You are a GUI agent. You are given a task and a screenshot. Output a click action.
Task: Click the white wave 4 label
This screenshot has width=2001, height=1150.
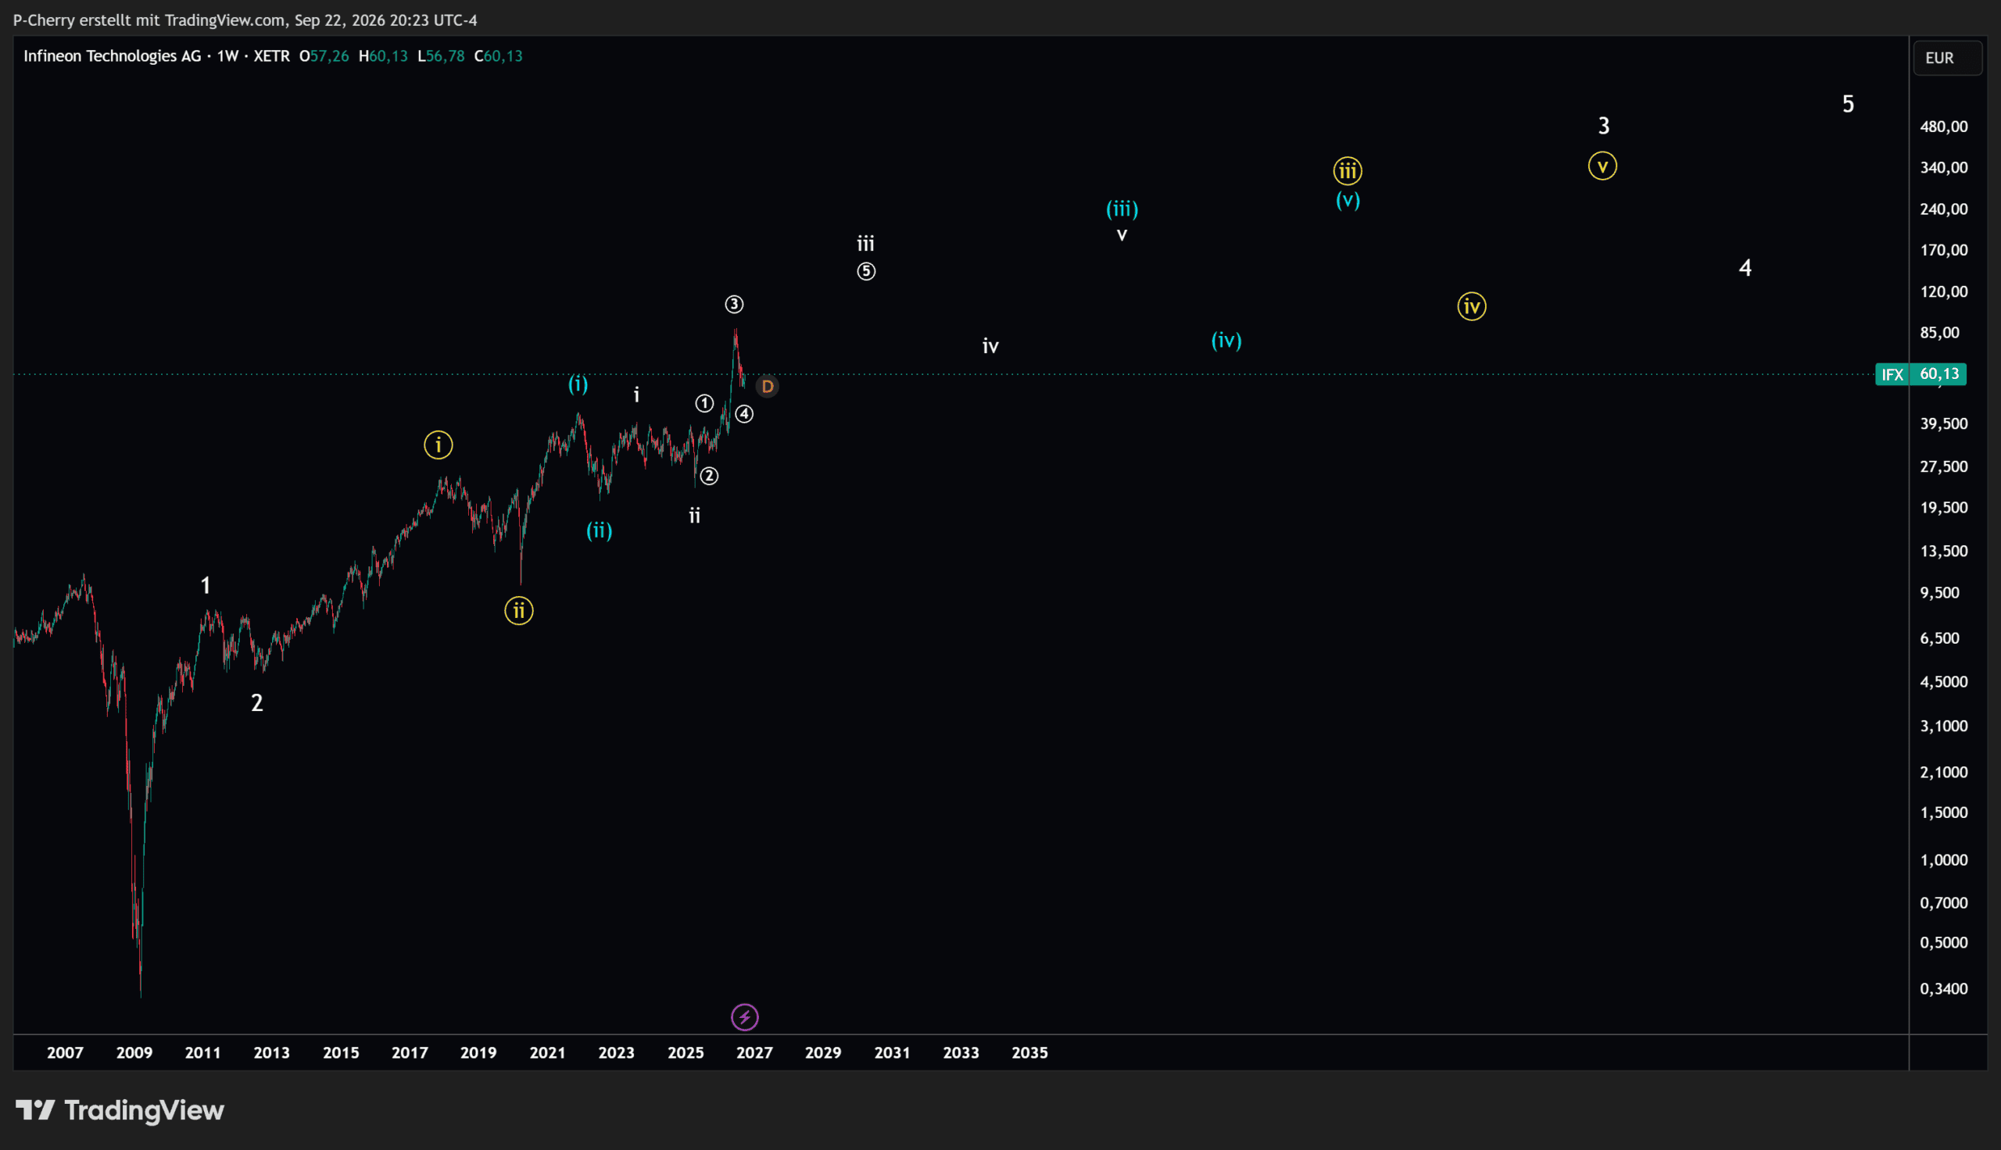click(x=1745, y=268)
